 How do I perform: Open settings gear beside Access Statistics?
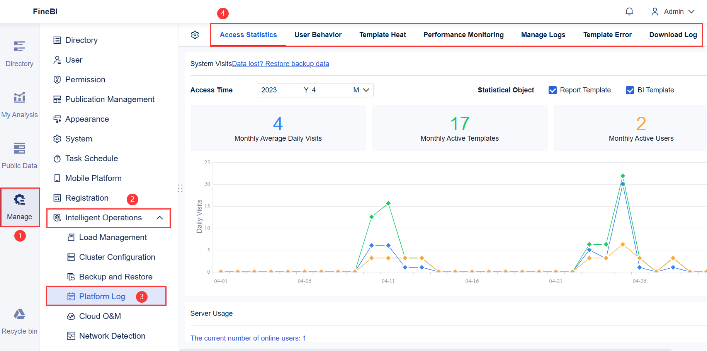[x=195, y=35]
